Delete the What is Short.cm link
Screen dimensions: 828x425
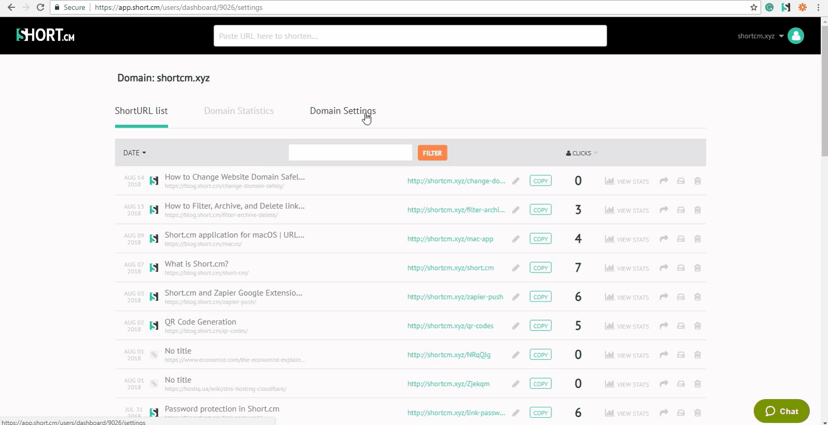click(697, 268)
